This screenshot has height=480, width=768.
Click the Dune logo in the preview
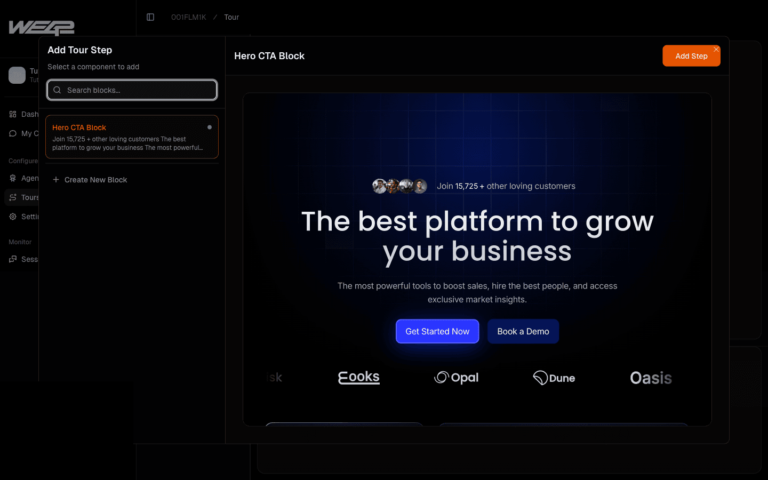[554, 378]
